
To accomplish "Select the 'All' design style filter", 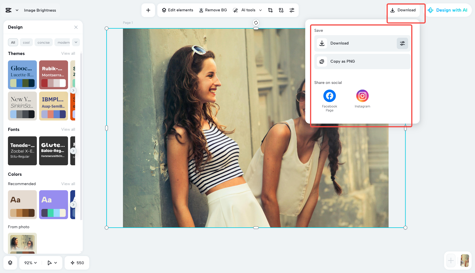I will point(13,42).
